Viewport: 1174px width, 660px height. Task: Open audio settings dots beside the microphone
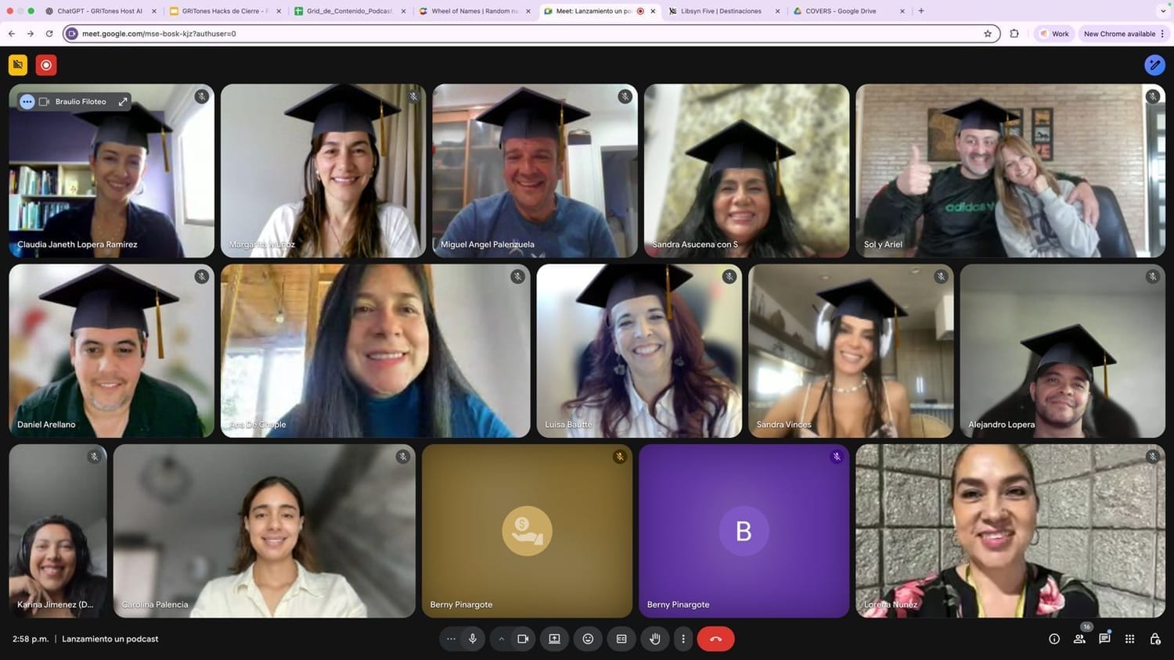coord(451,639)
